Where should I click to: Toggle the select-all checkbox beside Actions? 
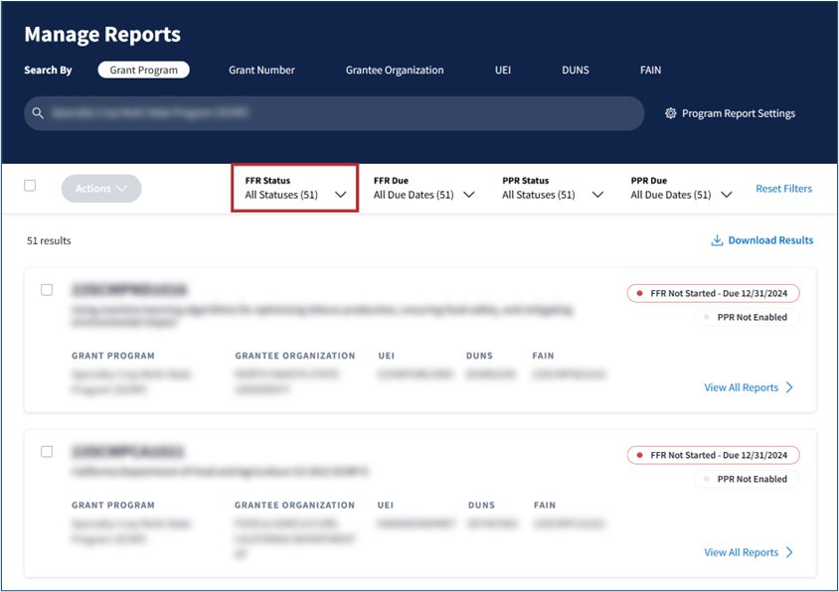30,186
